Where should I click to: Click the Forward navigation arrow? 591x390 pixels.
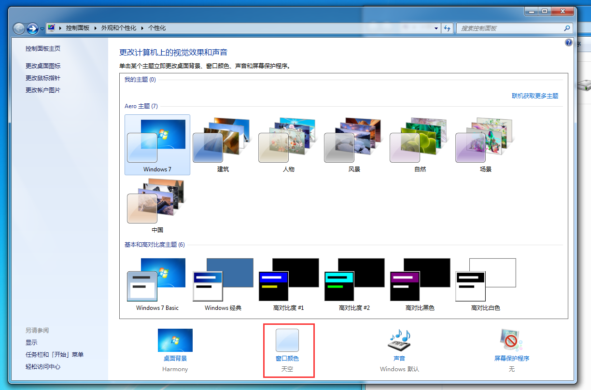[x=32, y=28]
